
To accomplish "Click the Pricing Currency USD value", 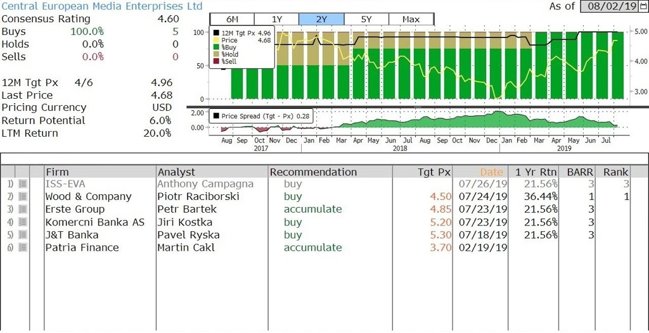I will point(162,108).
